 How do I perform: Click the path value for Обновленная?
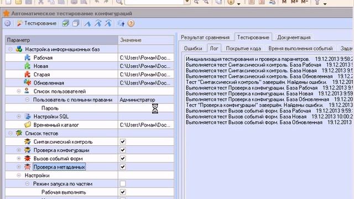click(146, 83)
